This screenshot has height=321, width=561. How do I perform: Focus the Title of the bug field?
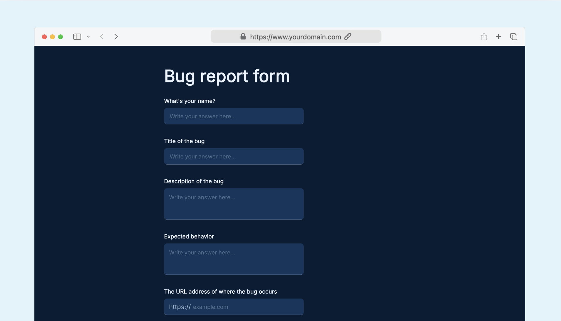[x=234, y=156]
